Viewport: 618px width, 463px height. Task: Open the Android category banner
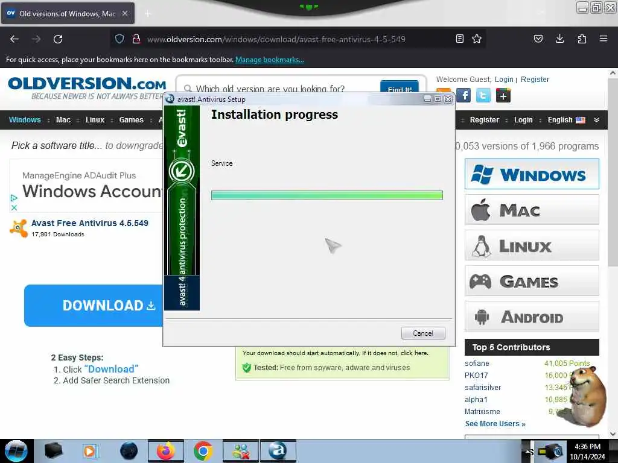coord(532,316)
